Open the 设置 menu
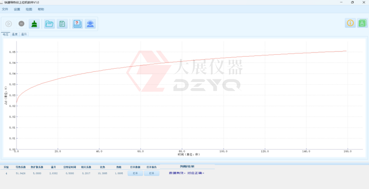The width and height of the screenshot is (369, 189). tap(17, 9)
